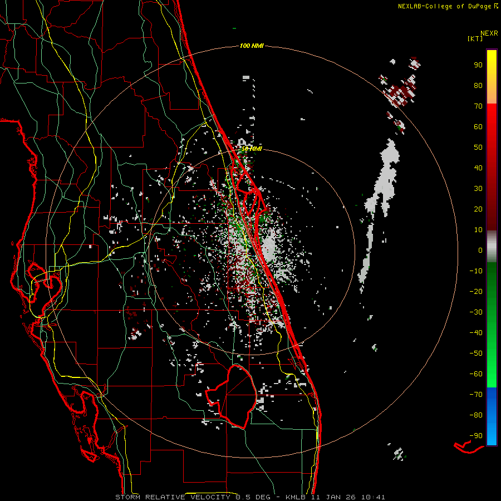Click the gray zero-velocity segment of the color bar
The width and height of the screenshot is (501, 501).
[x=492, y=247]
